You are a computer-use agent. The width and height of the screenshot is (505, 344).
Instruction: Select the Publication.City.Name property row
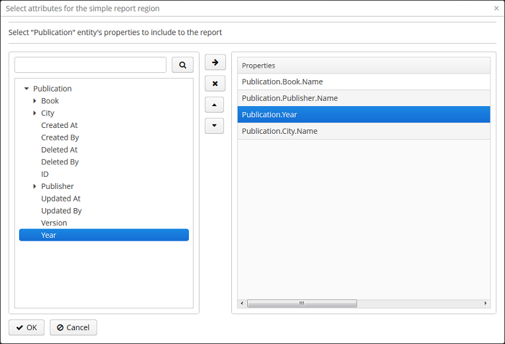pos(363,131)
